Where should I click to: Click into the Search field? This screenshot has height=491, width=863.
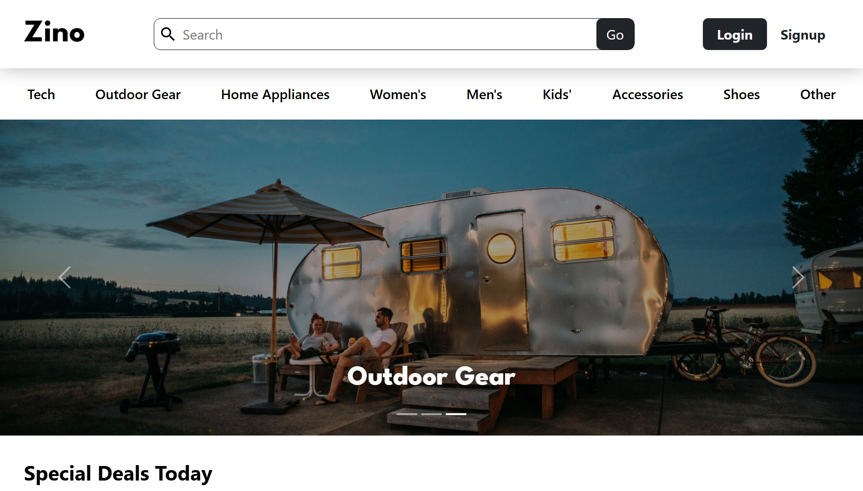click(387, 35)
